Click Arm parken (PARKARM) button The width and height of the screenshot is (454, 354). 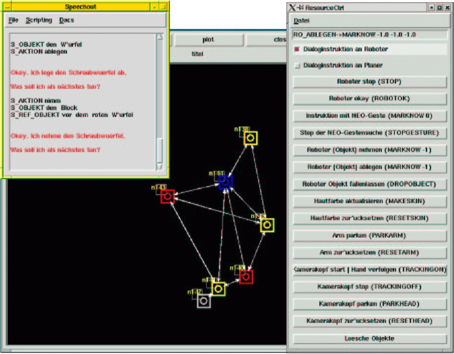pyautogui.click(x=369, y=235)
